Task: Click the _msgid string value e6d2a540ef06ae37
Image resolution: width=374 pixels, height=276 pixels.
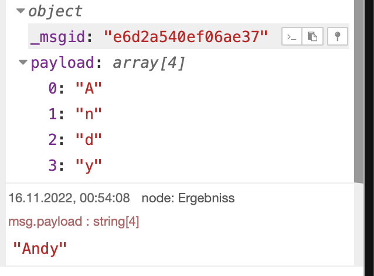Action: (186, 37)
